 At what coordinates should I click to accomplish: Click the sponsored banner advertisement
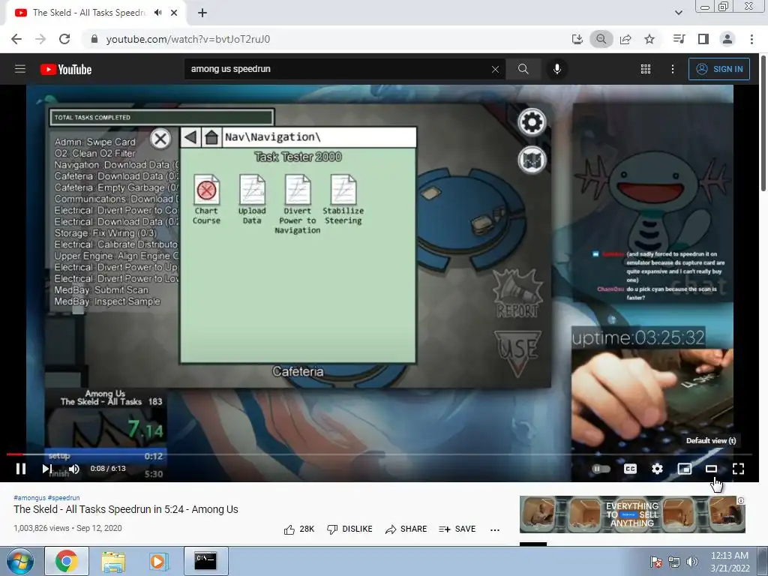(x=631, y=514)
